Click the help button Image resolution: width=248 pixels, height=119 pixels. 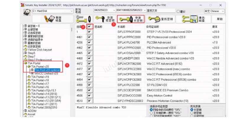(x=219, y=19)
